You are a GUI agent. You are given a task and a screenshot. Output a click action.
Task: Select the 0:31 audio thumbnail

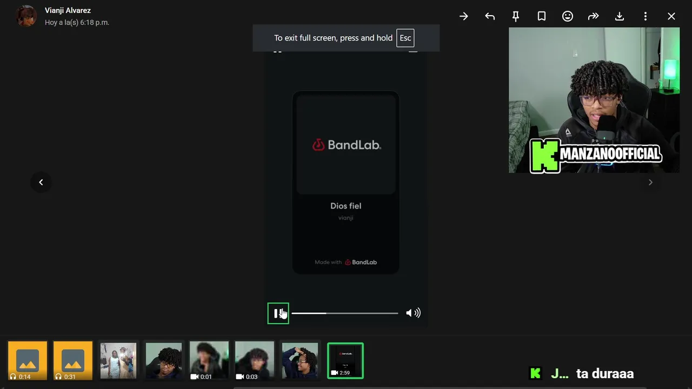point(73,360)
